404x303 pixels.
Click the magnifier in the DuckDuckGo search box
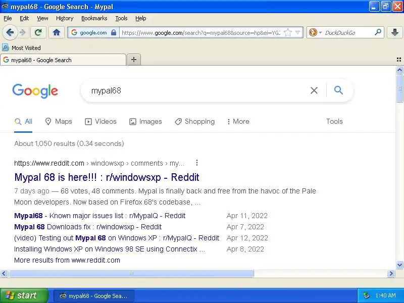click(x=378, y=32)
